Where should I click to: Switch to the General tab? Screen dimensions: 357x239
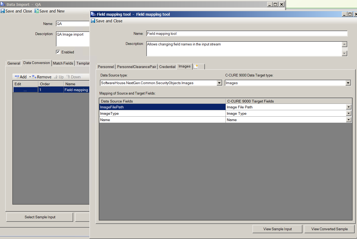click(14, 63)
